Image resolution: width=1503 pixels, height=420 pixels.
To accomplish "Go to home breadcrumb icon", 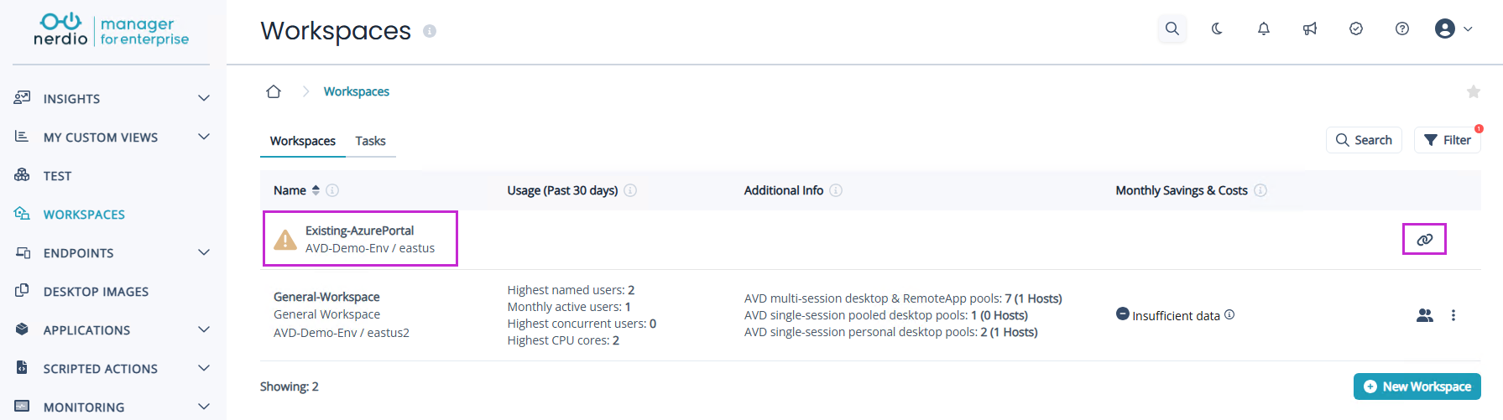I will coord(274,91).
